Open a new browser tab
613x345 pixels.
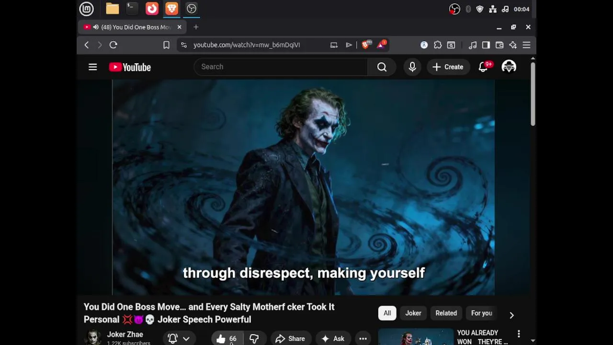[196, 27]
